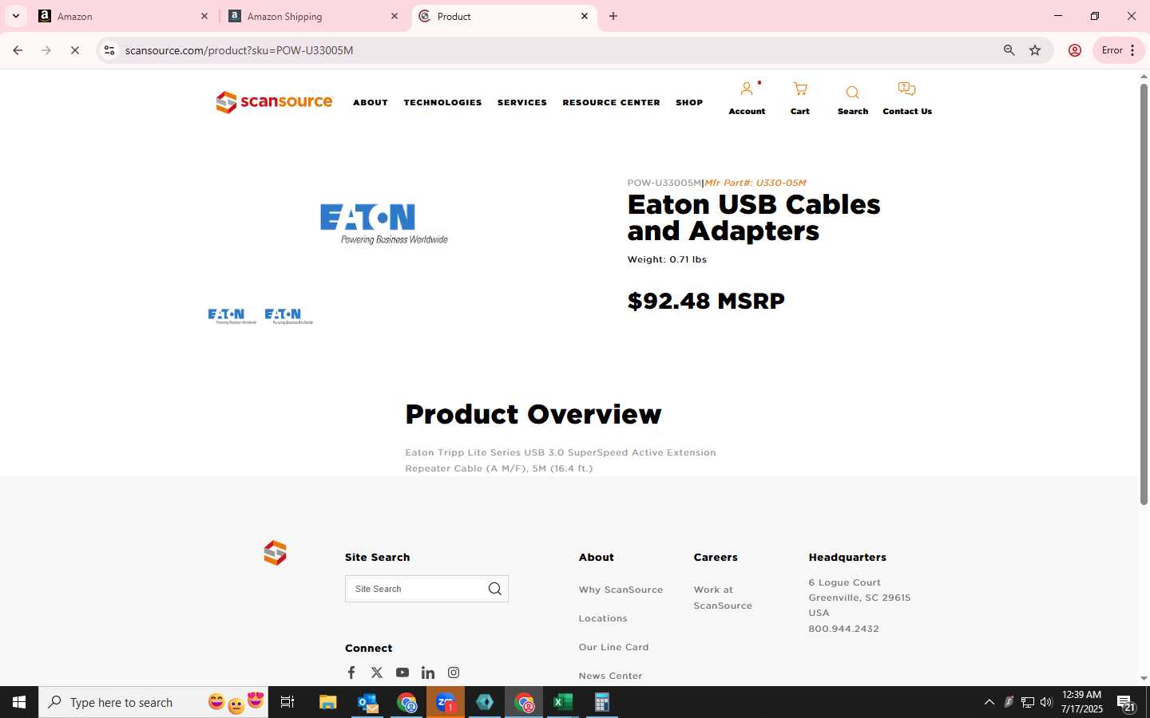
Task: Close the Product tab
Action: click(585, 16)
